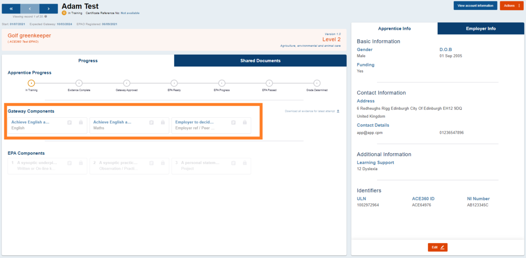Select the EPA Passed milestone marker

[269, 83]
